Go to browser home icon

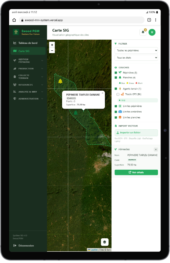tap(14, 20)
